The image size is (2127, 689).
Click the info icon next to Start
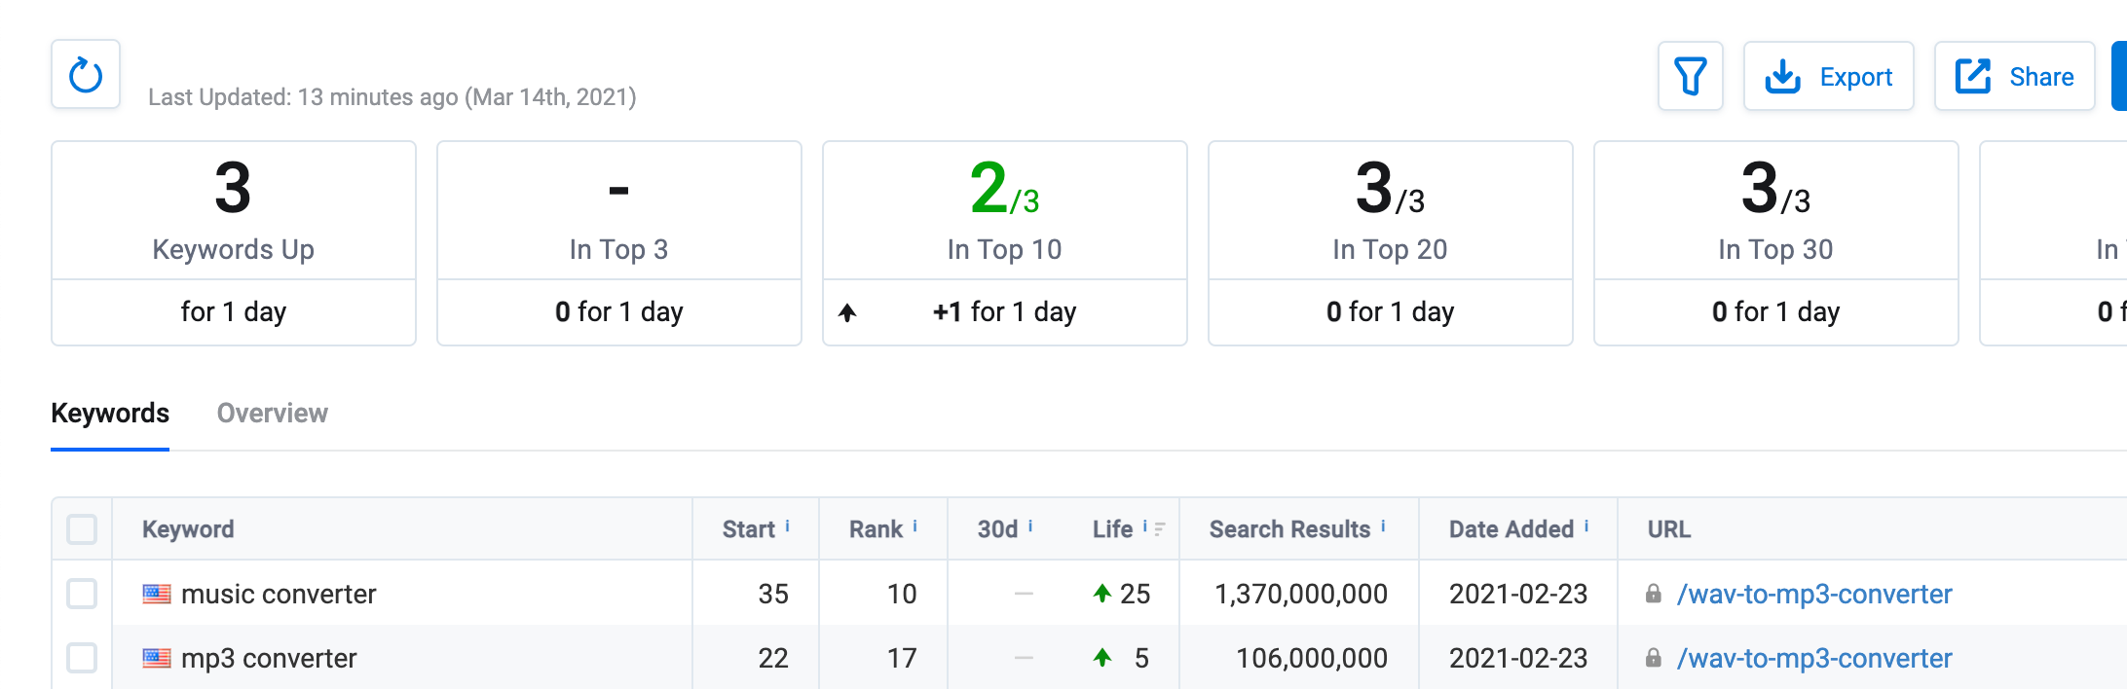coord(787,526)
